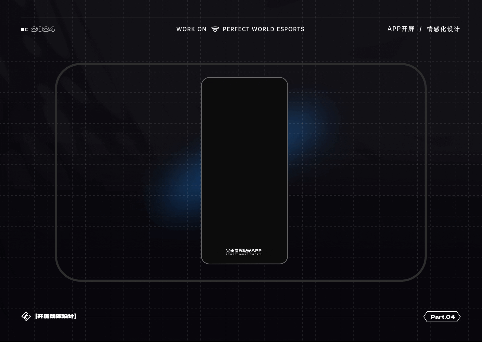The image size is (482, 342).
Task: Click the center of the black phone screen
Action: pyautogui.click(x=244, y=171)
